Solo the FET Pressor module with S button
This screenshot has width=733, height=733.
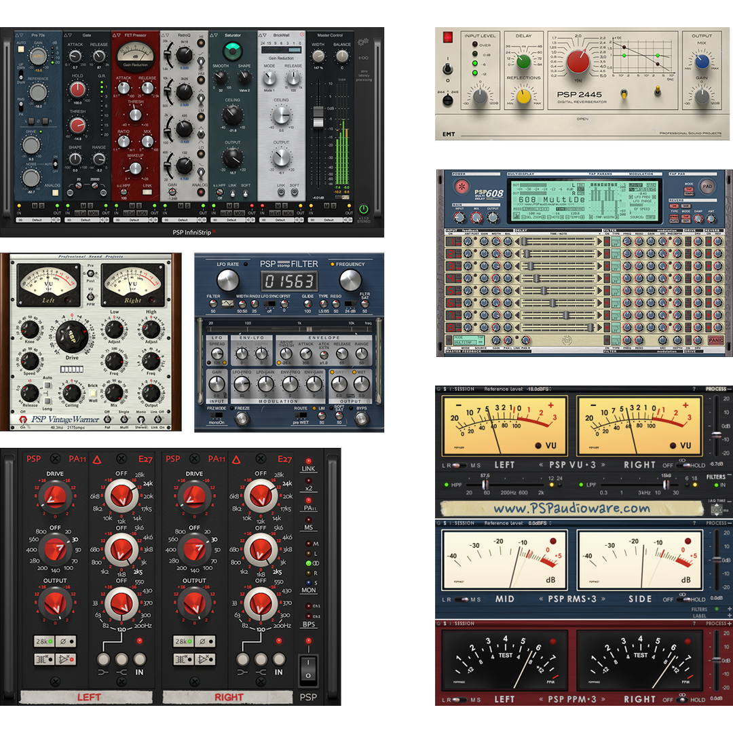[x=139, y=206]
